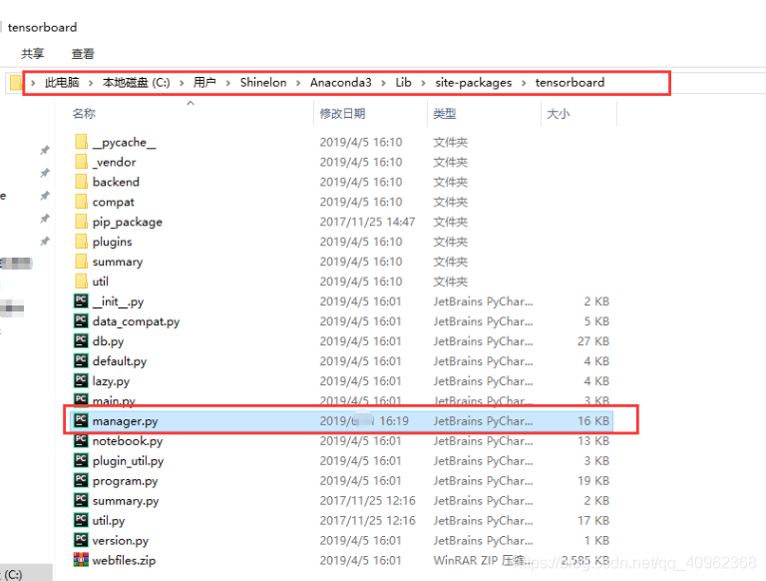Select the file name version.py

[x=120, y=541]
